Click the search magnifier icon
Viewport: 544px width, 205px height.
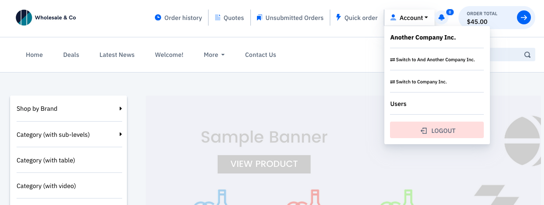click(527, 55)
